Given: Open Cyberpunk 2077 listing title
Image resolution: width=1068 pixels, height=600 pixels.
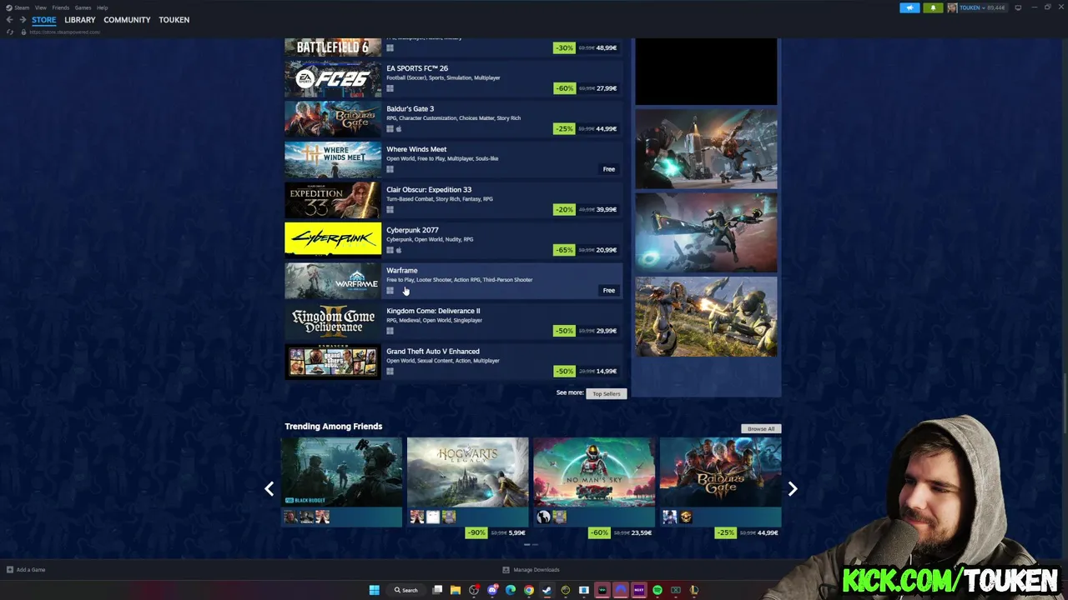Looking at the screenshot, I should point(412,230).
